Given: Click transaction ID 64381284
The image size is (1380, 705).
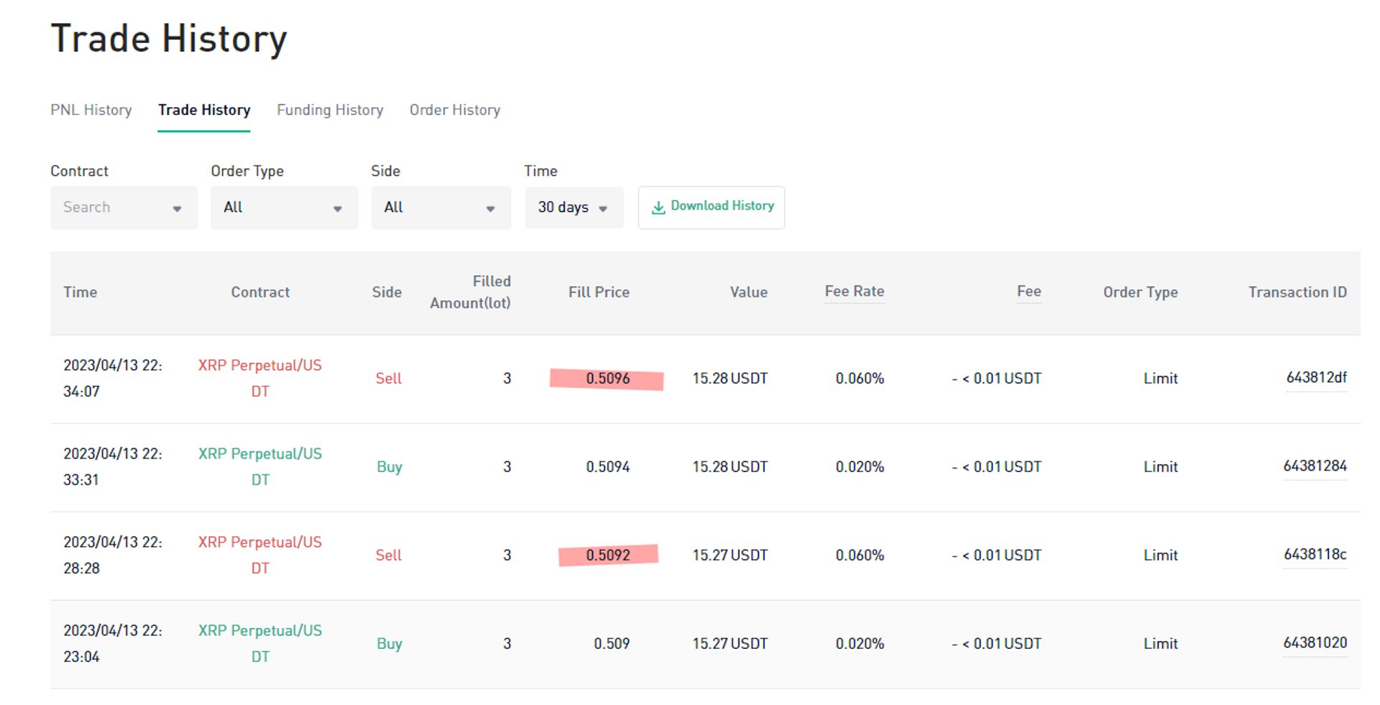Looking at the screenshot, I should 1315,466.
